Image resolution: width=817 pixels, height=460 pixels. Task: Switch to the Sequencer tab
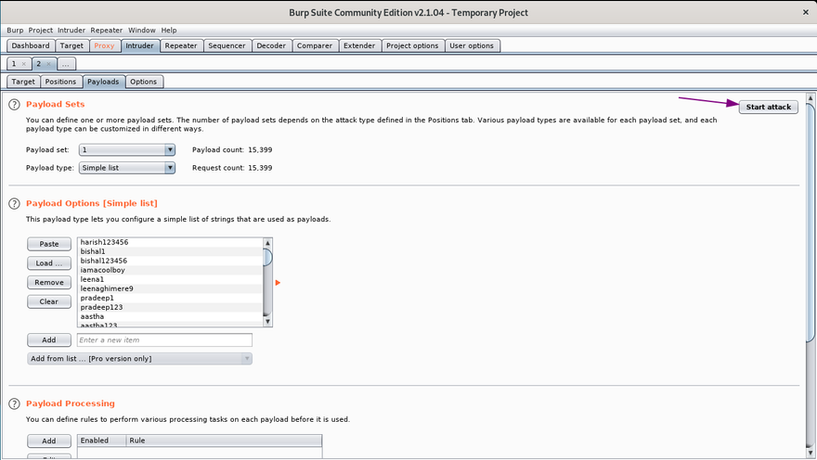[227, 45]
